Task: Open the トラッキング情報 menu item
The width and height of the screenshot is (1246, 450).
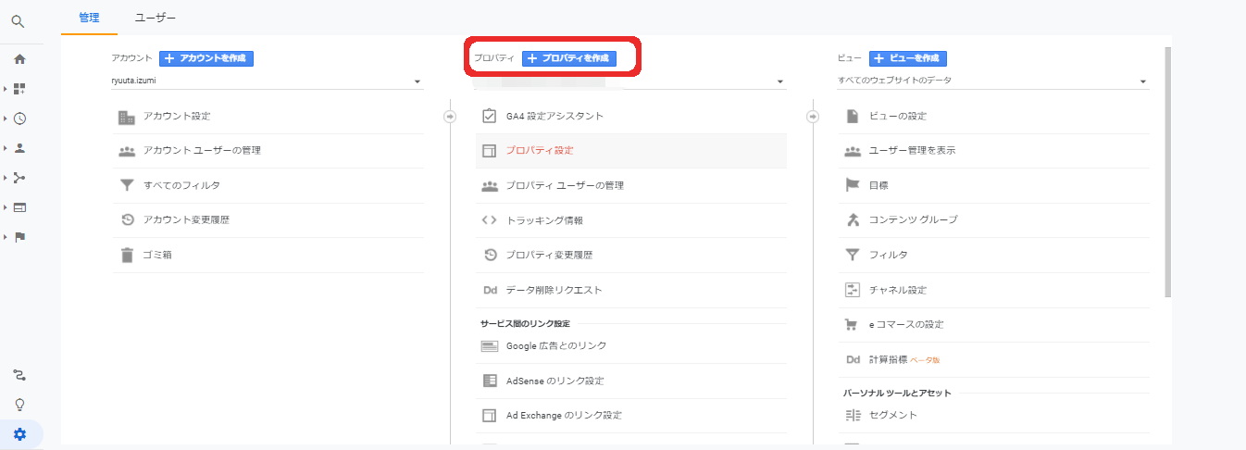Action: tap(544, 220)
